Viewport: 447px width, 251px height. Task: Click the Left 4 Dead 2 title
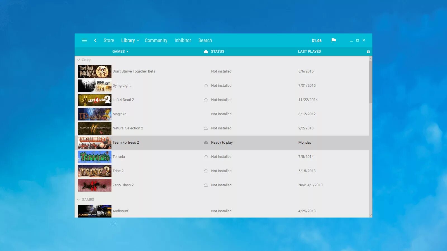pyautogui.click(x=123, y=100)
